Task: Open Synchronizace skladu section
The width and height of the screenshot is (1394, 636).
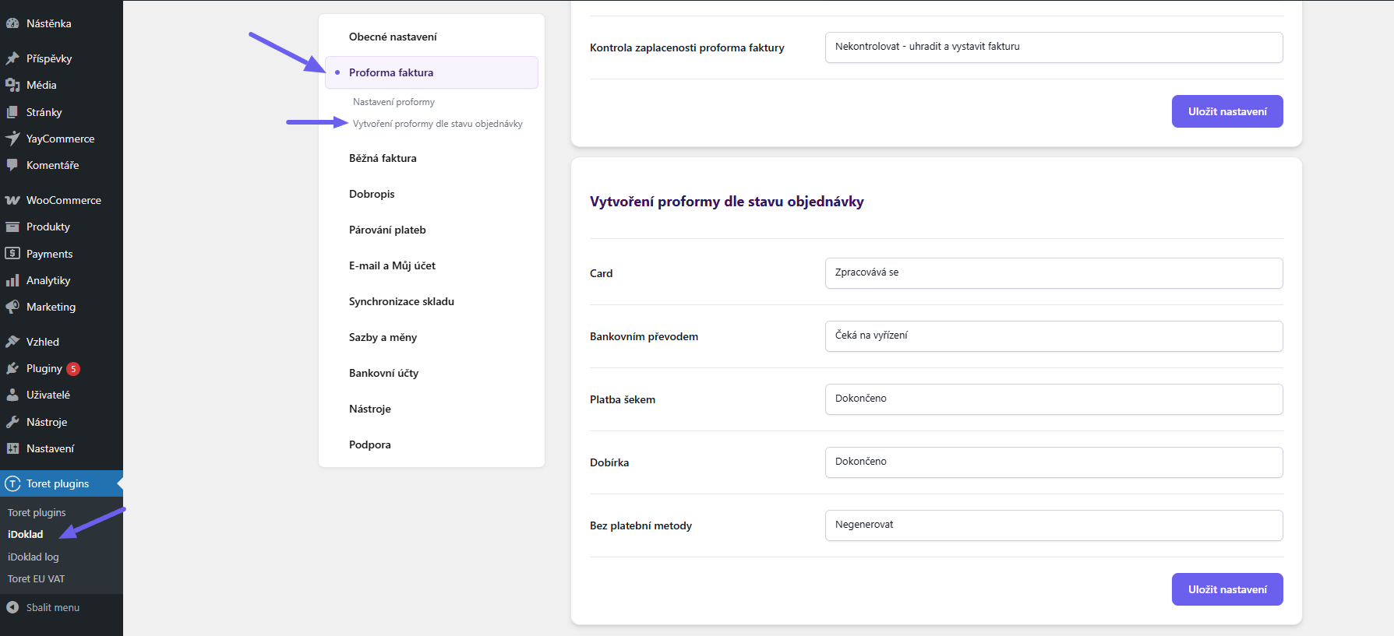Action: [x=401, y=301]
